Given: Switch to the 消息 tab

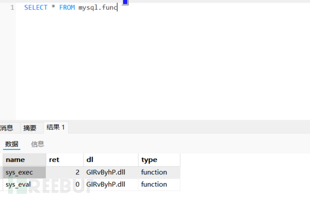Looking at the screenshot, I should [7, 128].
